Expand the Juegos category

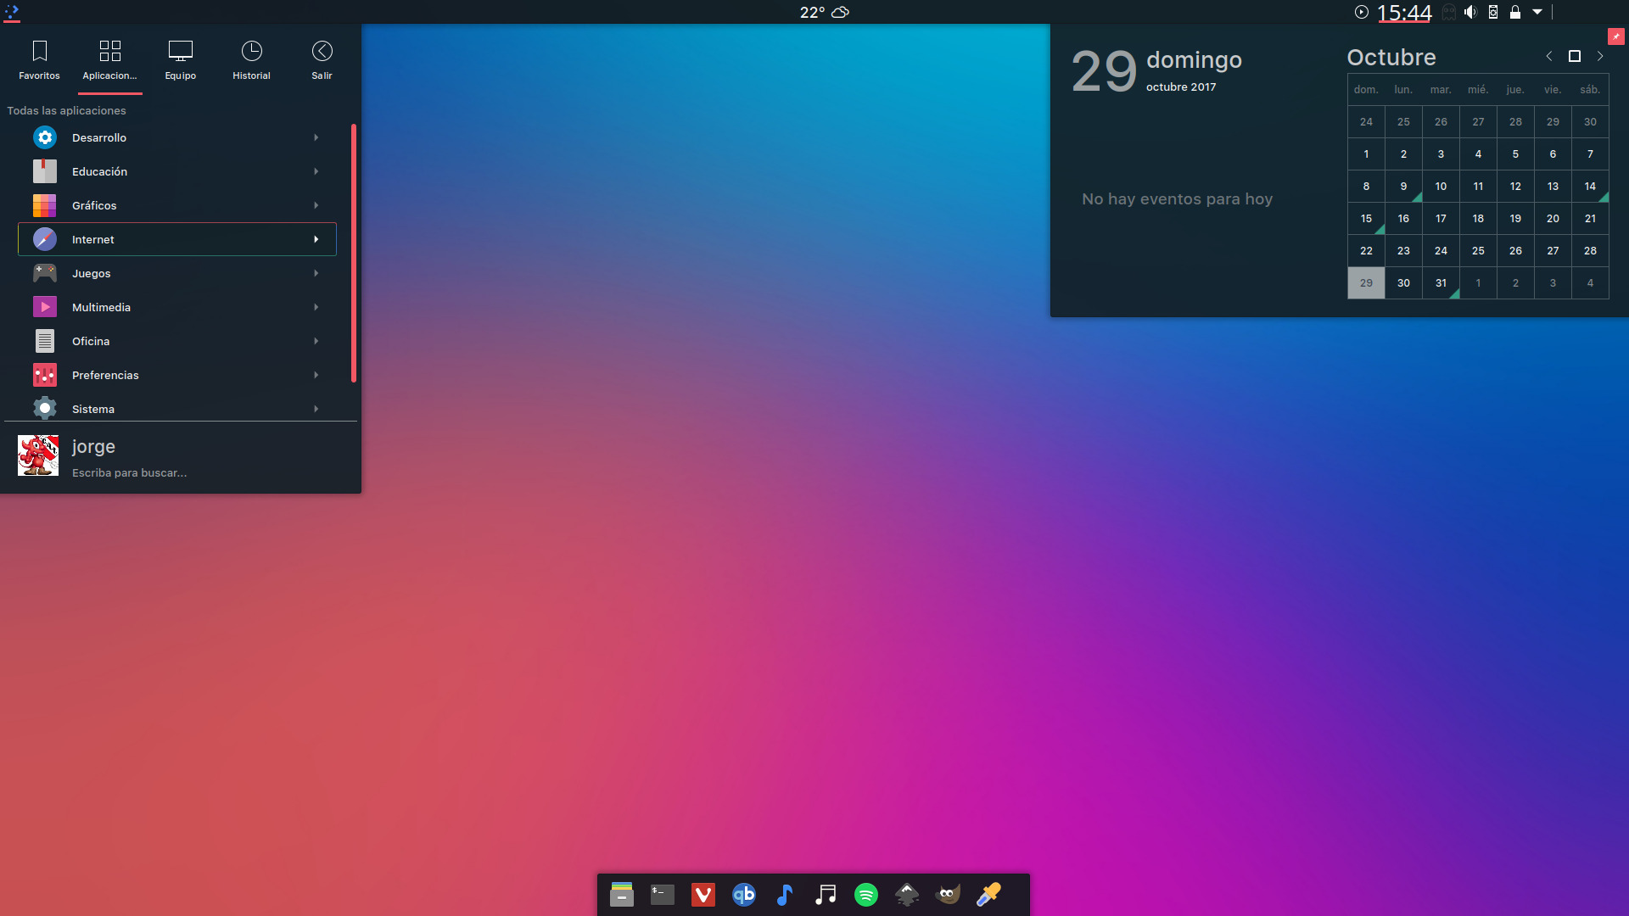[176, 273]
